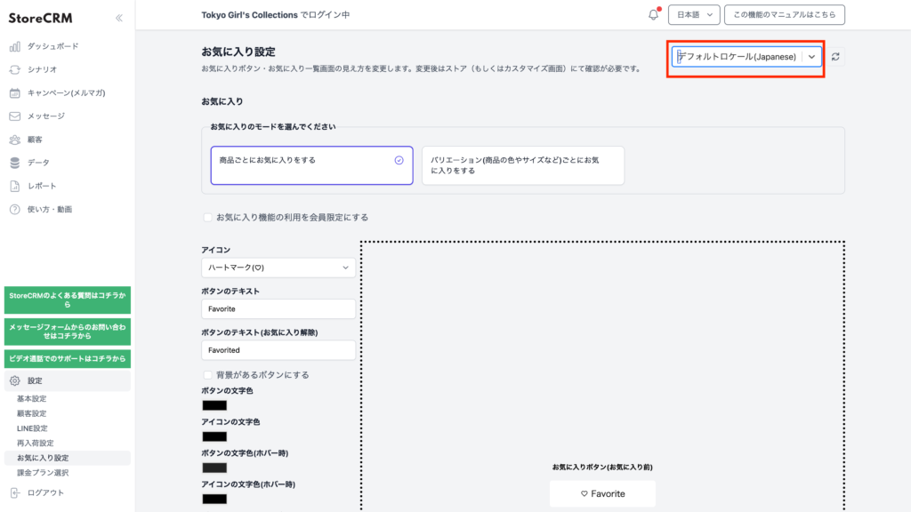Viewport: 911px width, 512px height.
Task: Click the refresh icon beside locale selector
Action: [x=835, y=57]
